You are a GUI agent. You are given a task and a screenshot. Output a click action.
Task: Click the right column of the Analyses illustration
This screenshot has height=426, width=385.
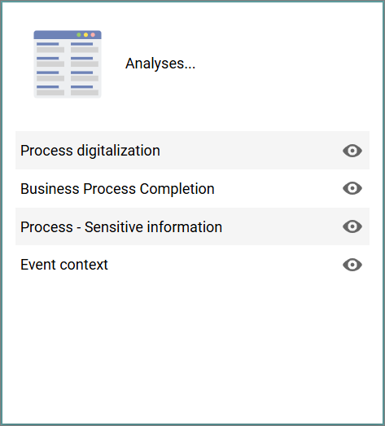(x=85, y=68)
